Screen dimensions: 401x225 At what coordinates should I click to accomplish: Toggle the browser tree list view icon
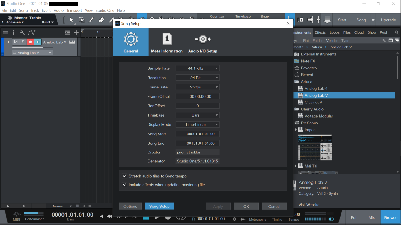coord(397,41)
